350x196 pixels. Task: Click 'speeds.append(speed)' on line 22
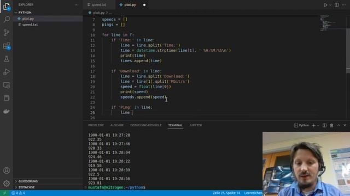[143, 97]
